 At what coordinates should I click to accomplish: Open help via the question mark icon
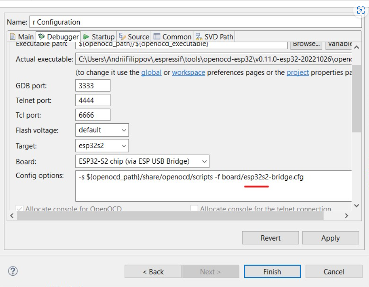pyautogui.click(x=14, y=271)
